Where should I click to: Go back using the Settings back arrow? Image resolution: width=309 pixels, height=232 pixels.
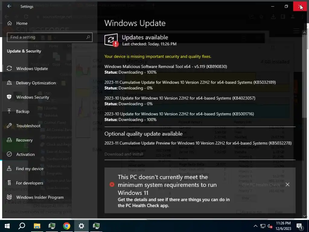[9, 6]
